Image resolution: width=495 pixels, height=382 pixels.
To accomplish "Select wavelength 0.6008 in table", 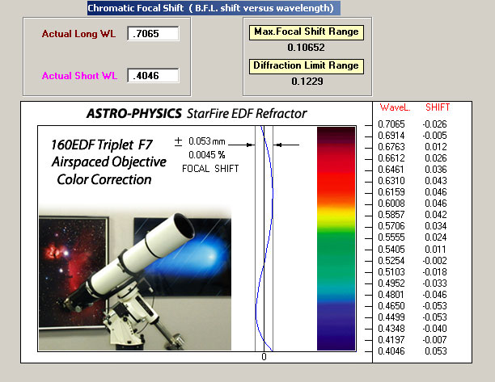I will click(x=391, y=204).
